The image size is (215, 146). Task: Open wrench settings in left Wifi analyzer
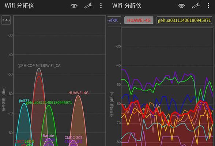pos(88,6)
